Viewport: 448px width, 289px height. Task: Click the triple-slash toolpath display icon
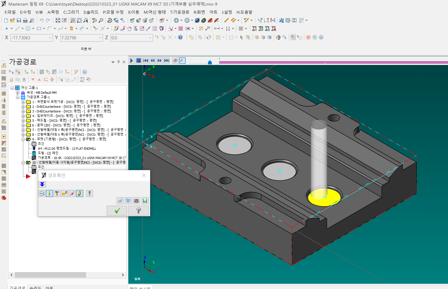[x=128, y=201]
